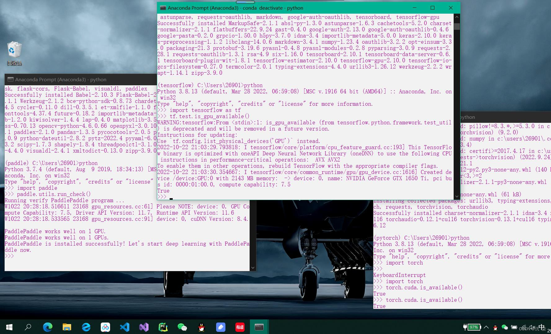Click tensorflow prompt window title bar icon
Viewport: 551px width, 334px height.
163,8
